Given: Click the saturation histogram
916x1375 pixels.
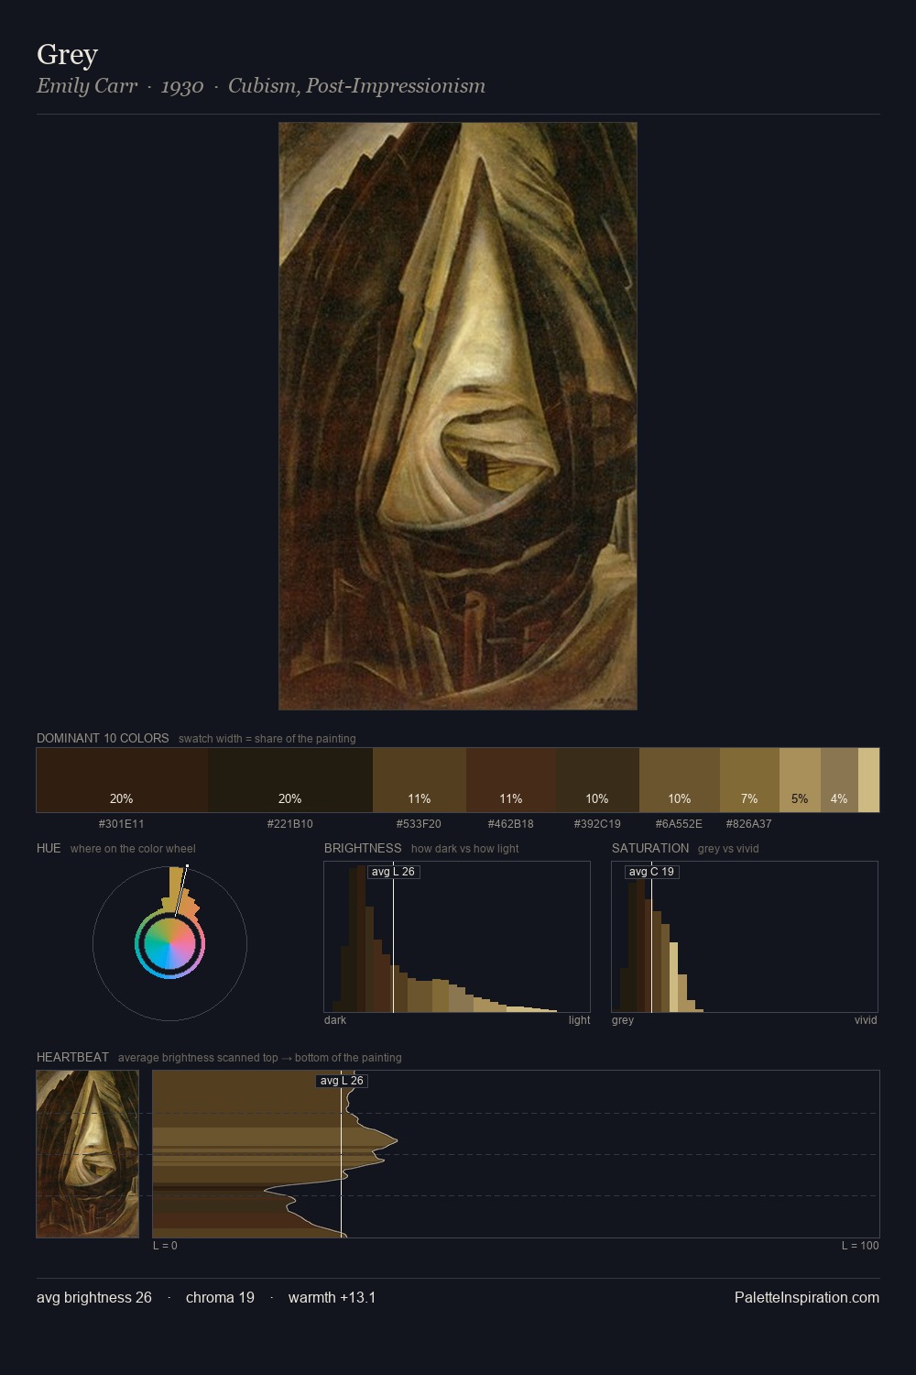Looking at the screenshot, I should [745, 937].
